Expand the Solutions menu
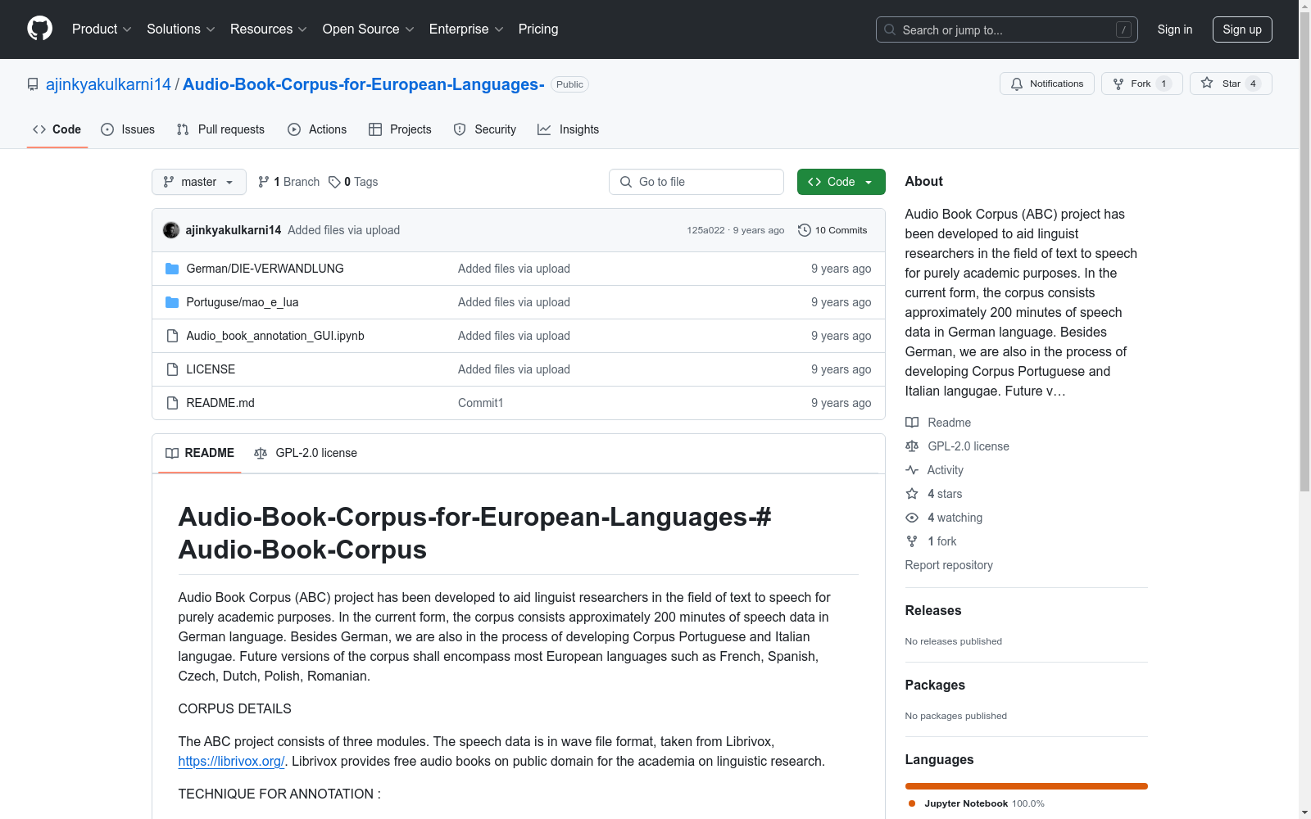The image size is (1311, 819). click(x=180, y=29)
